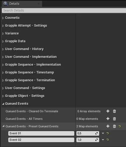Expand the Cosmetic category

tap(3, 18)
